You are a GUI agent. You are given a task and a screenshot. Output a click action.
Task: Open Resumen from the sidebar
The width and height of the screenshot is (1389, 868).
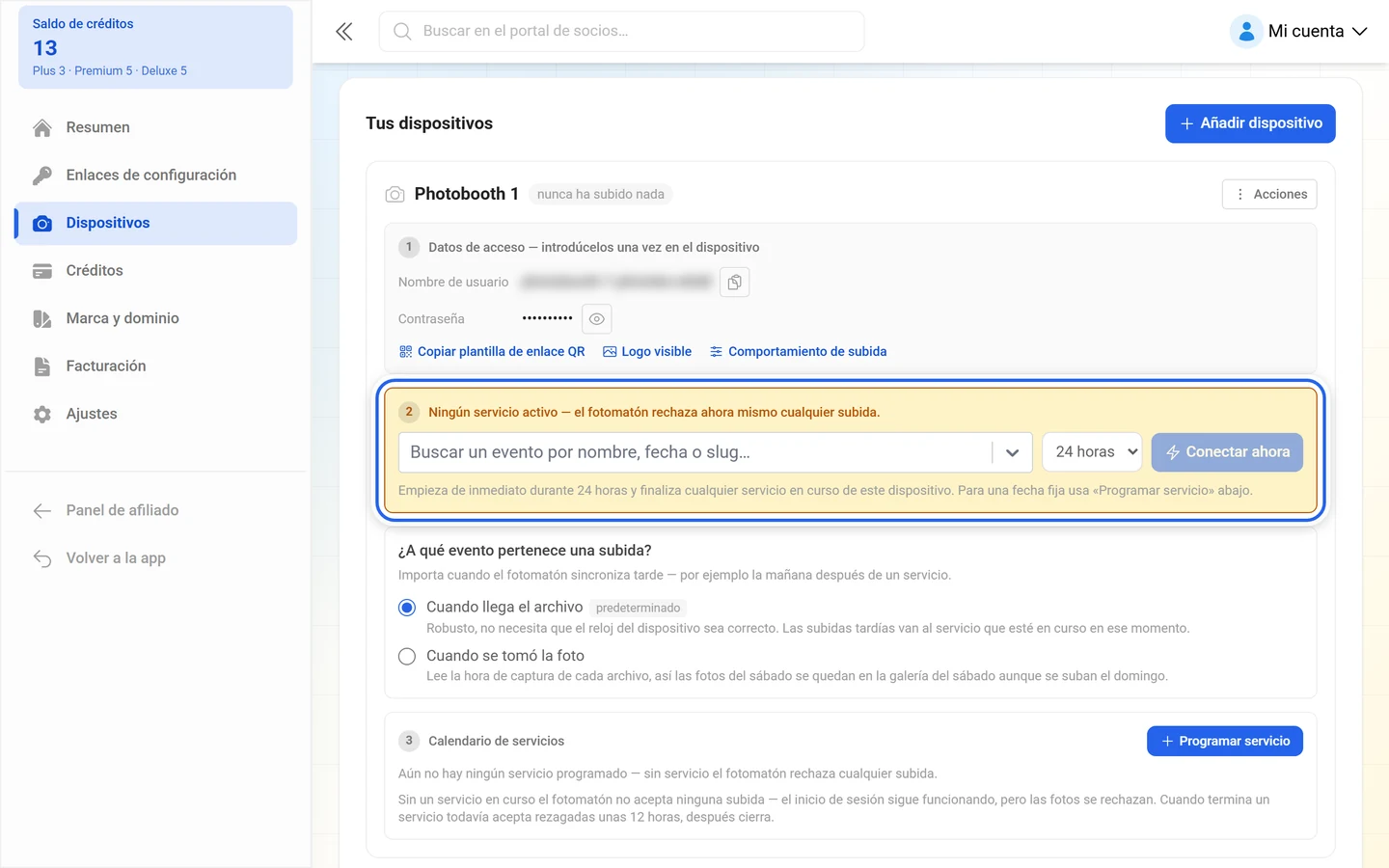click(x=155, y=127)
